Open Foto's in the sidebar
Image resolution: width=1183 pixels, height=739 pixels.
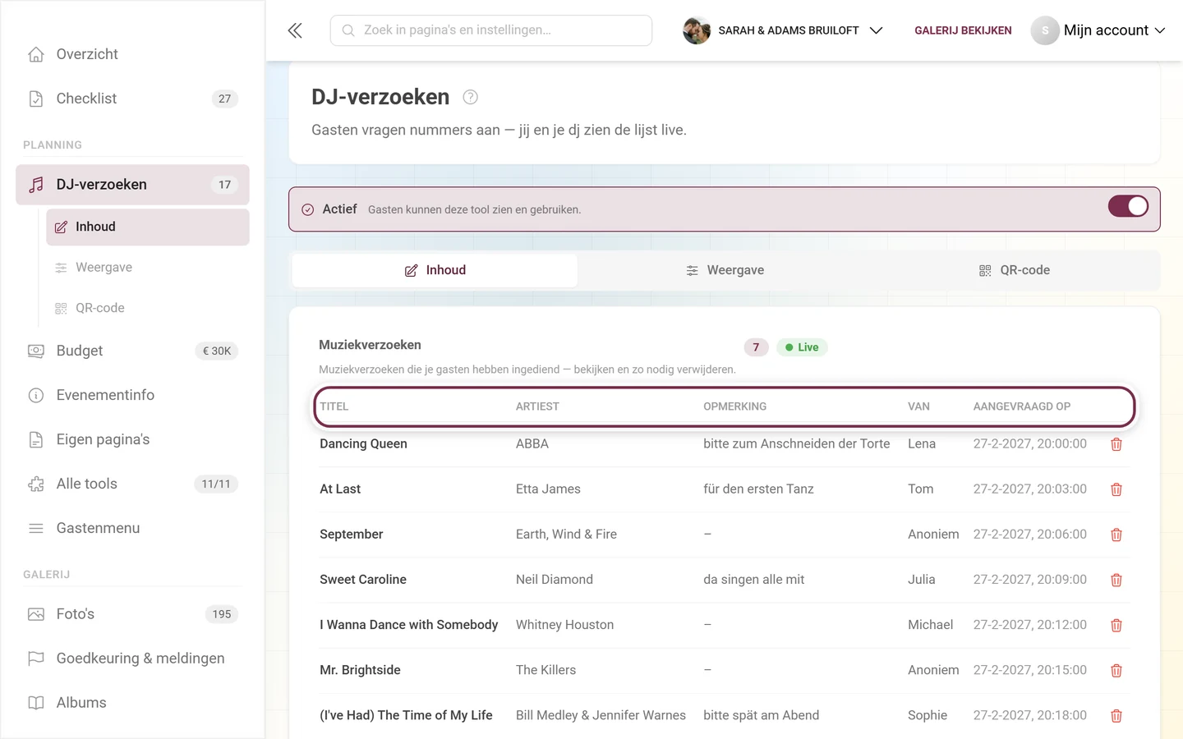tap(132, 614)
